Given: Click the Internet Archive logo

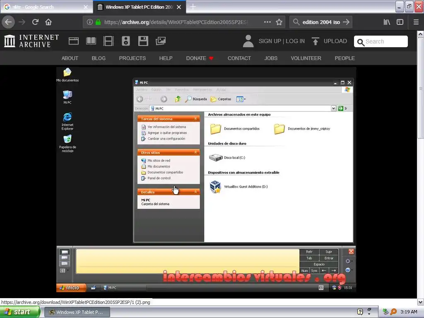Looking at the screenshot, I should 31,41.
